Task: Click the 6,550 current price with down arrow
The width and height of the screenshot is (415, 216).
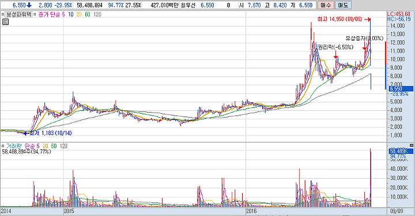Action: pos(22,5)
